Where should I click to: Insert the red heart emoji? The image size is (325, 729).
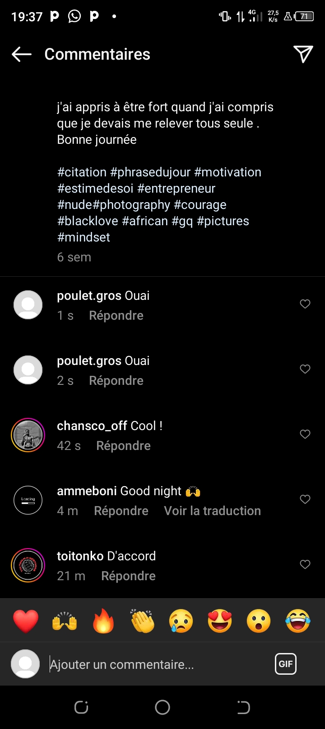pos(26,620)
